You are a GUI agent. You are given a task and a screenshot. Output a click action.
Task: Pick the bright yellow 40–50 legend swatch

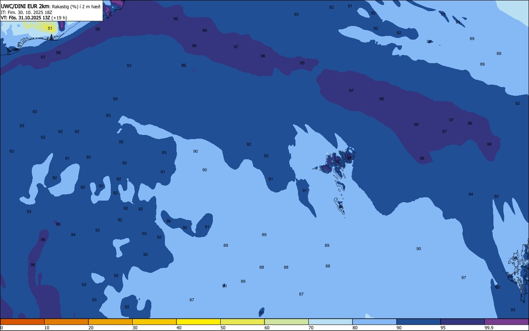198,322
